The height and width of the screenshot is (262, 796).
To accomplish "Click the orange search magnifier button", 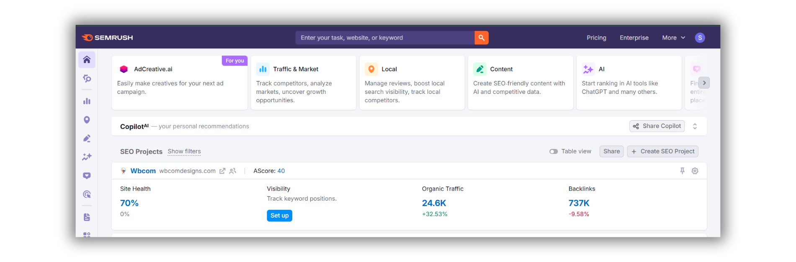I will pyautogui.click(x=481, y=38).
